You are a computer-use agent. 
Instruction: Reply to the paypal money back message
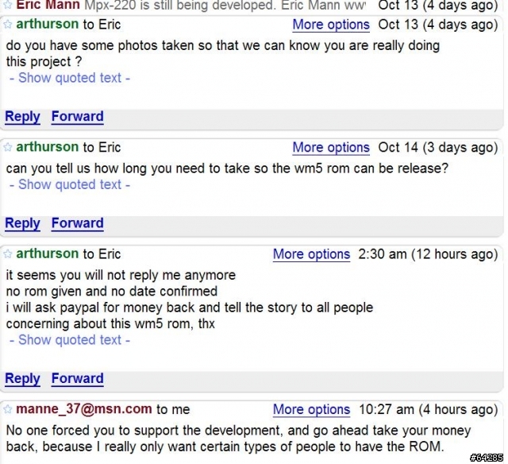click(x=22, y=378)
